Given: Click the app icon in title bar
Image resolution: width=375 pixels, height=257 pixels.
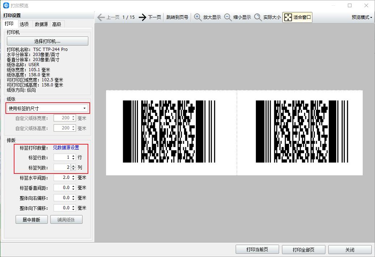Looking at the screenshot, I should (x=6, y=5).
